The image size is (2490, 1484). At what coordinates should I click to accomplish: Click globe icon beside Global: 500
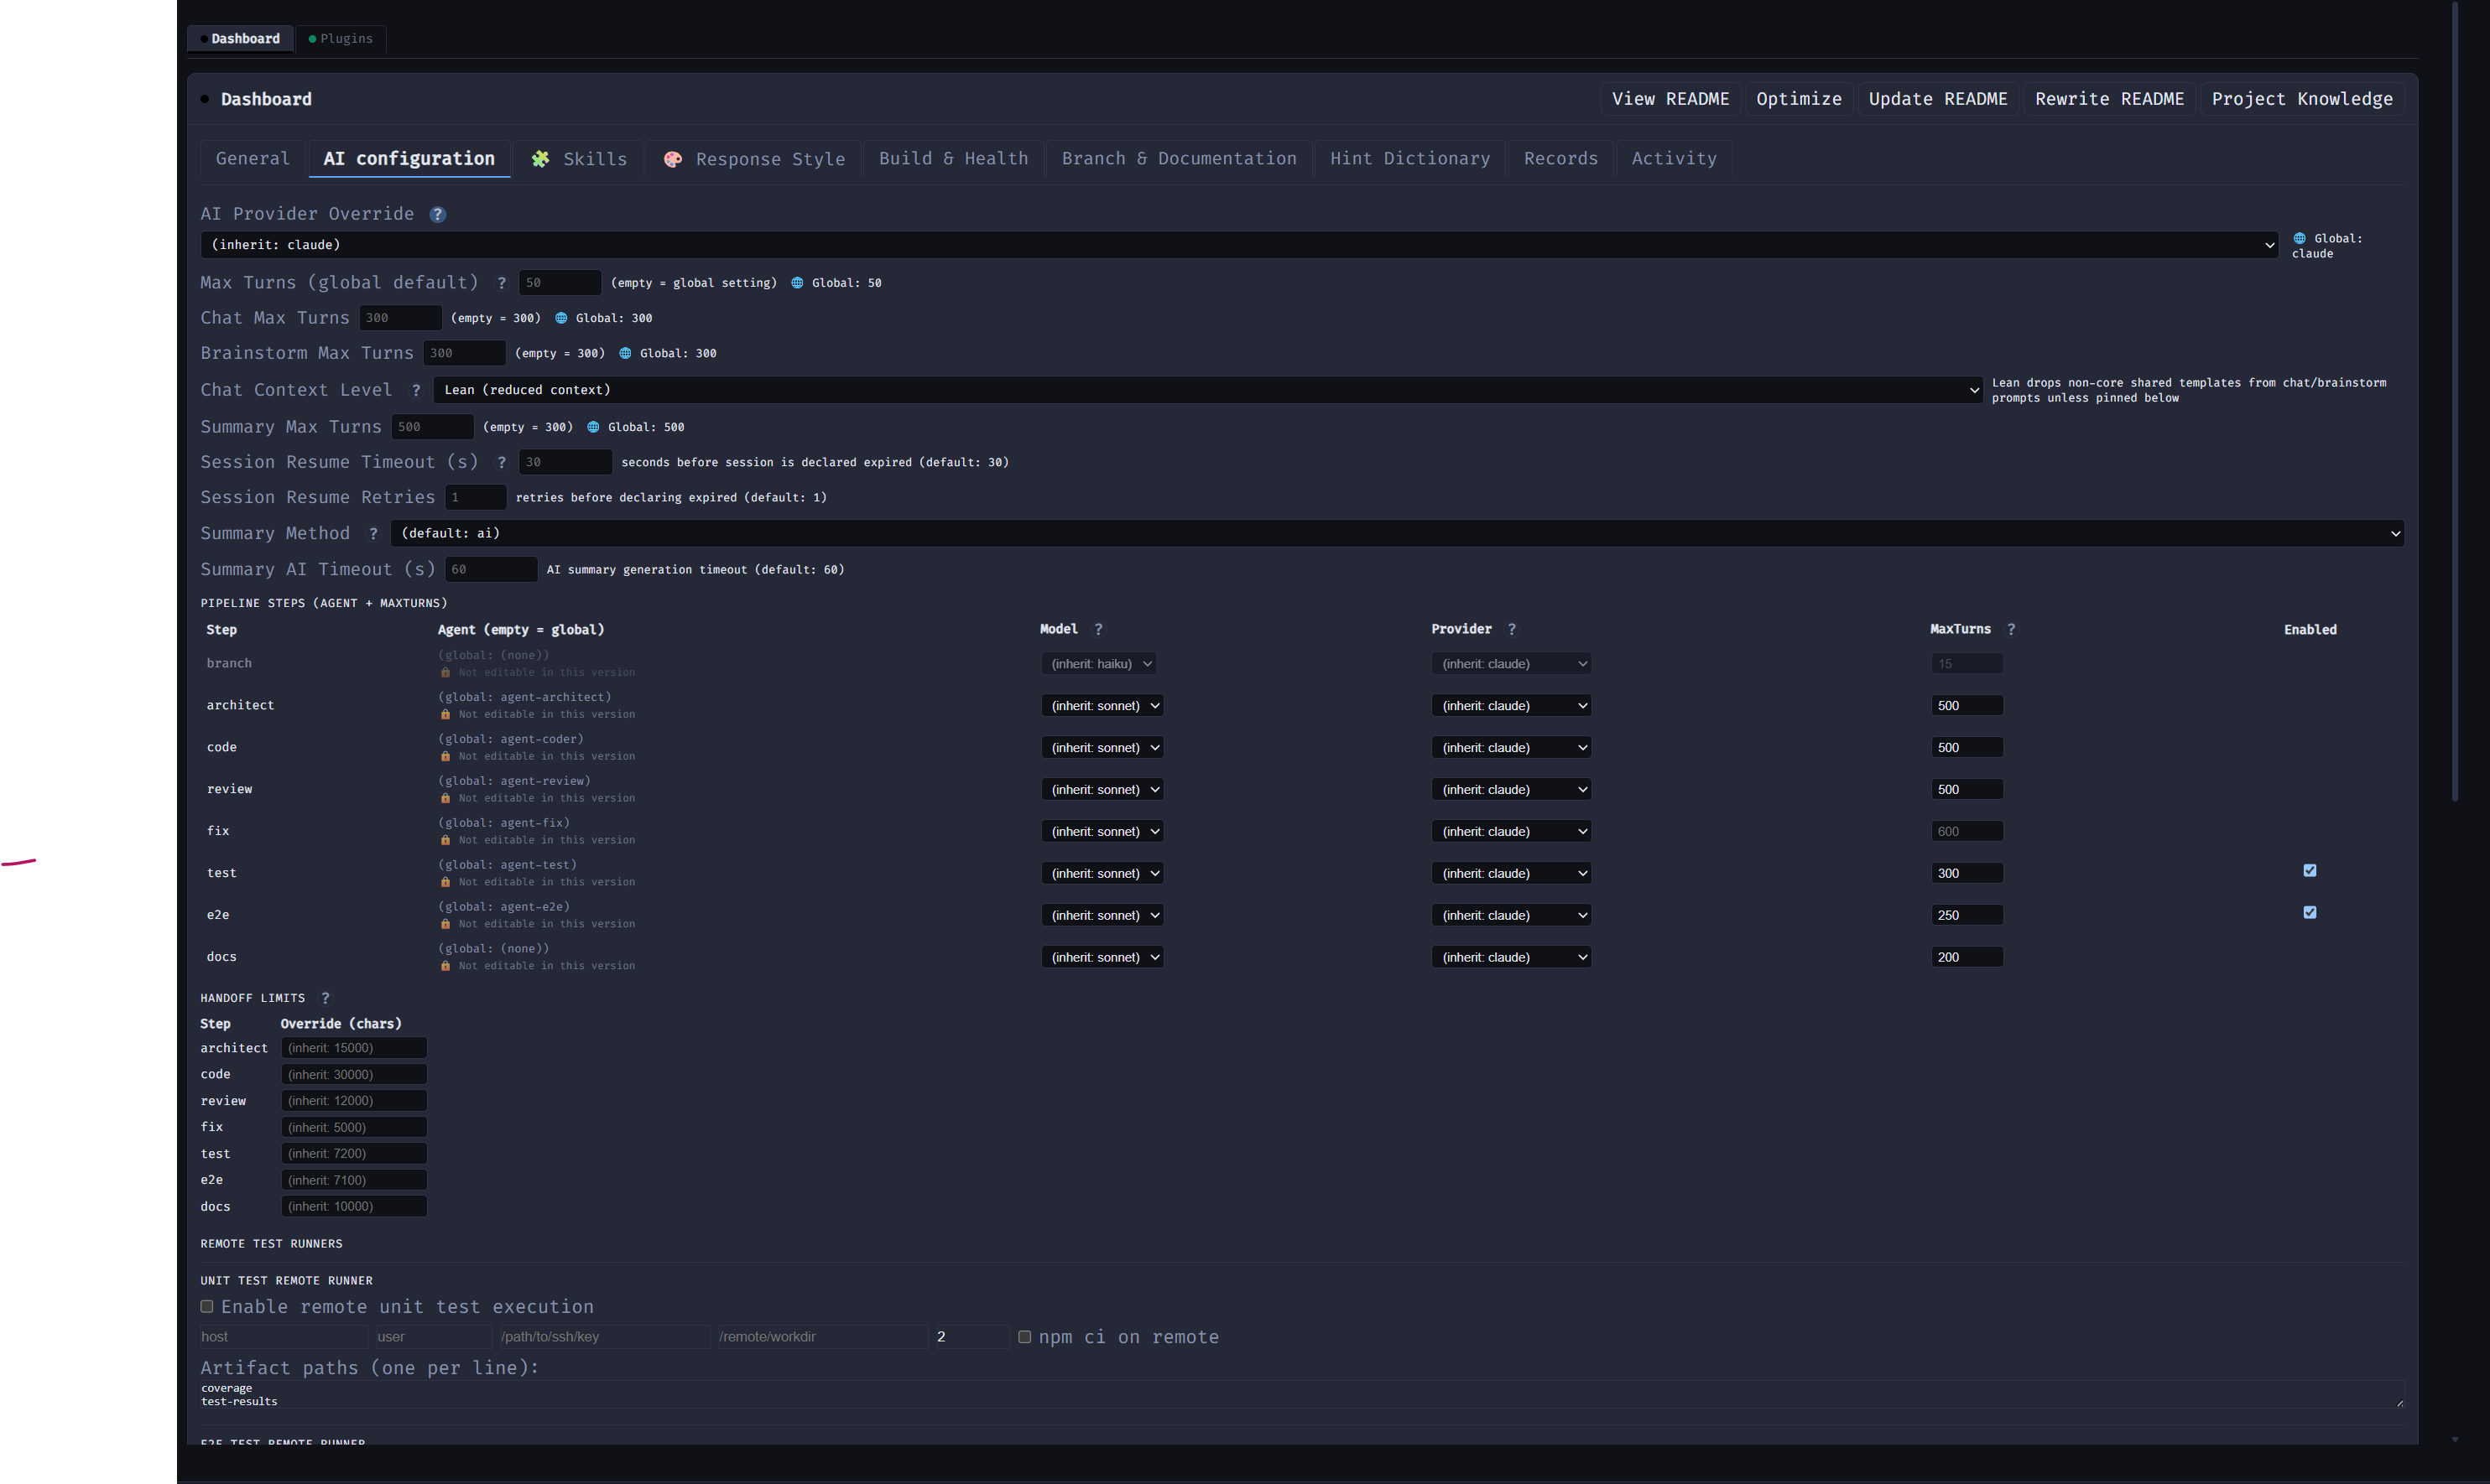tap(593, 427)
